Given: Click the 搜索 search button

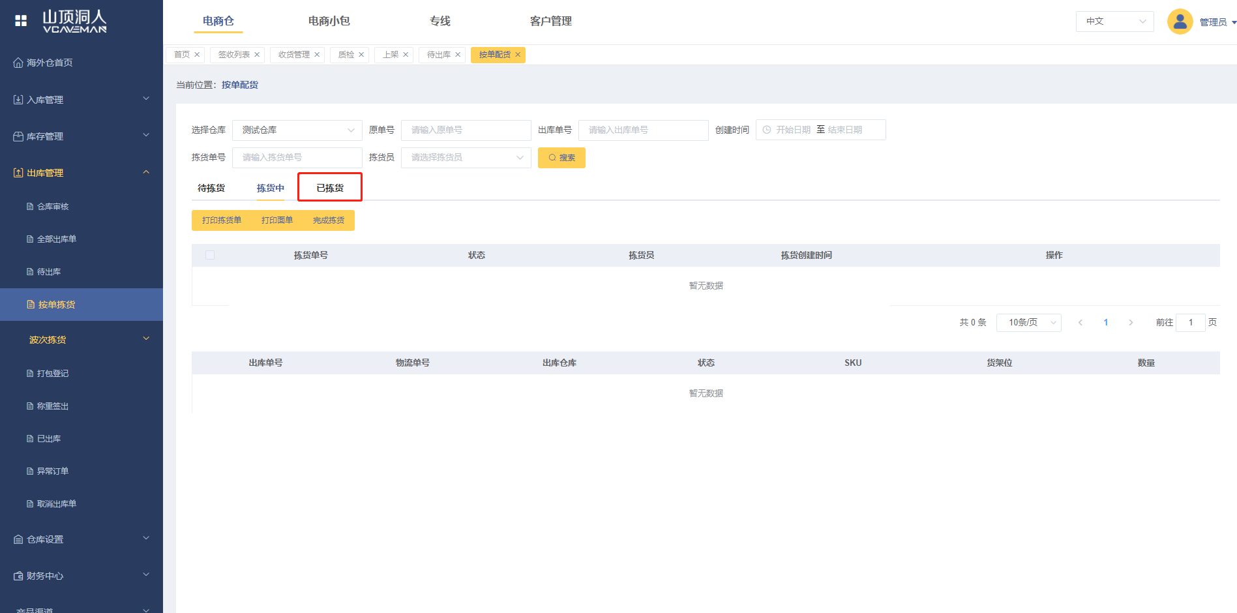Looking at the screenshot, I should tap(561, 158).
